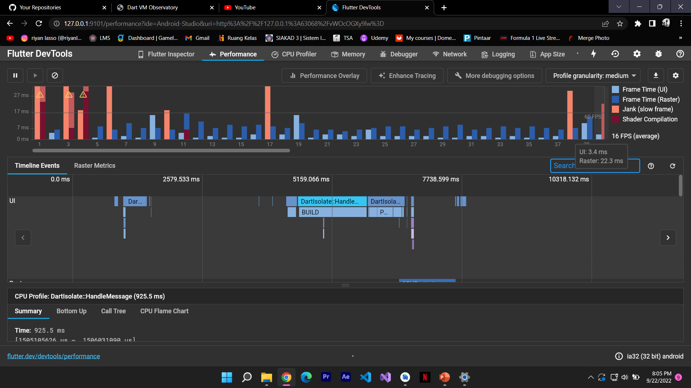
Task: Toggle the Performance Overlay
Action: tap(324, 76)
